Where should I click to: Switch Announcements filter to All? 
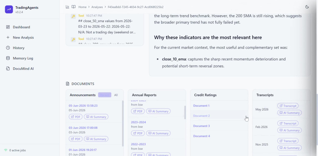116,95
